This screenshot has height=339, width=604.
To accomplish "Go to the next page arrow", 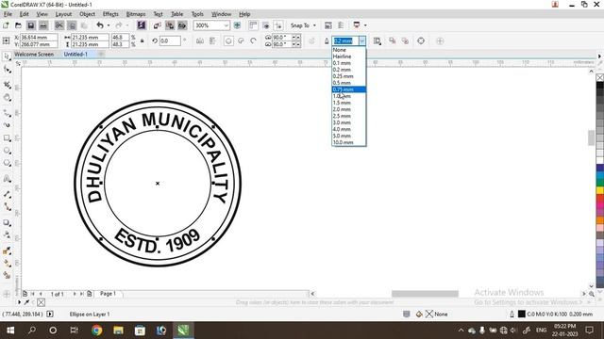I will (x=75, y=294).
